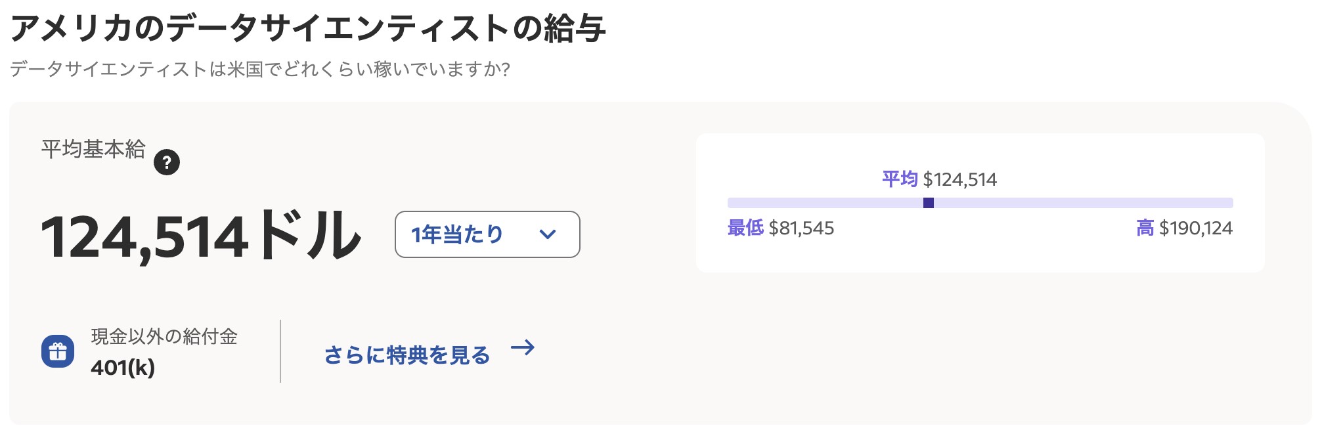Click the purple 最低 word under the bar

[745, 228]
